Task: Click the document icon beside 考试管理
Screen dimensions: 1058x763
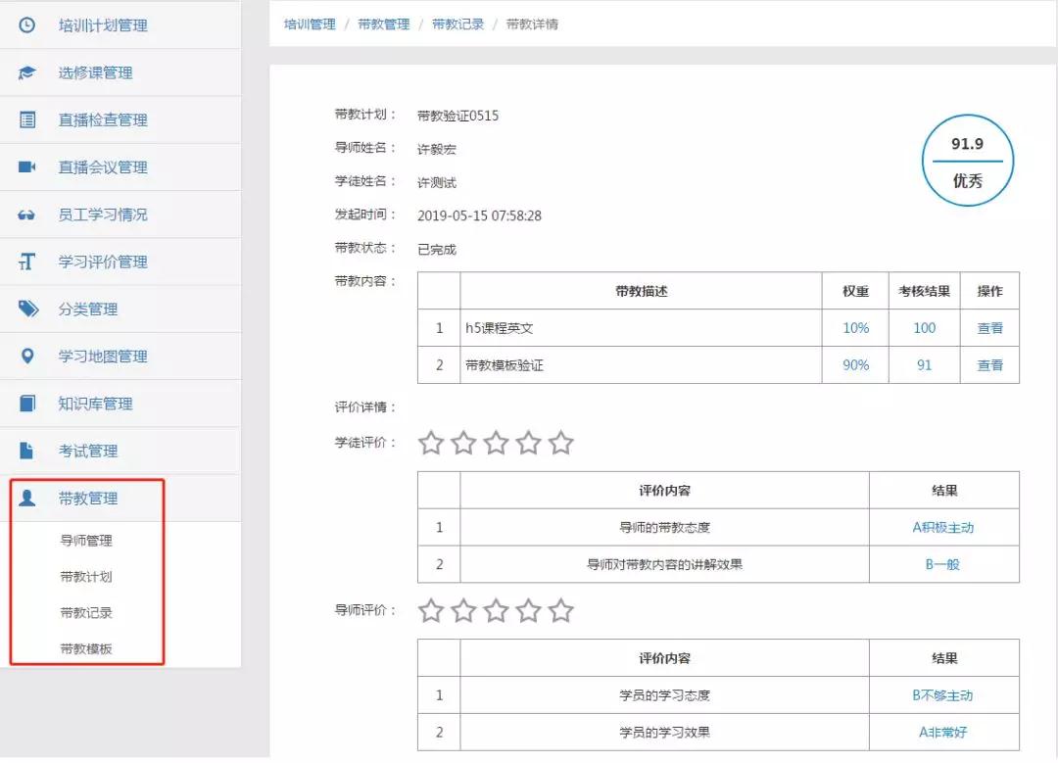Action: tap(27, 451)
